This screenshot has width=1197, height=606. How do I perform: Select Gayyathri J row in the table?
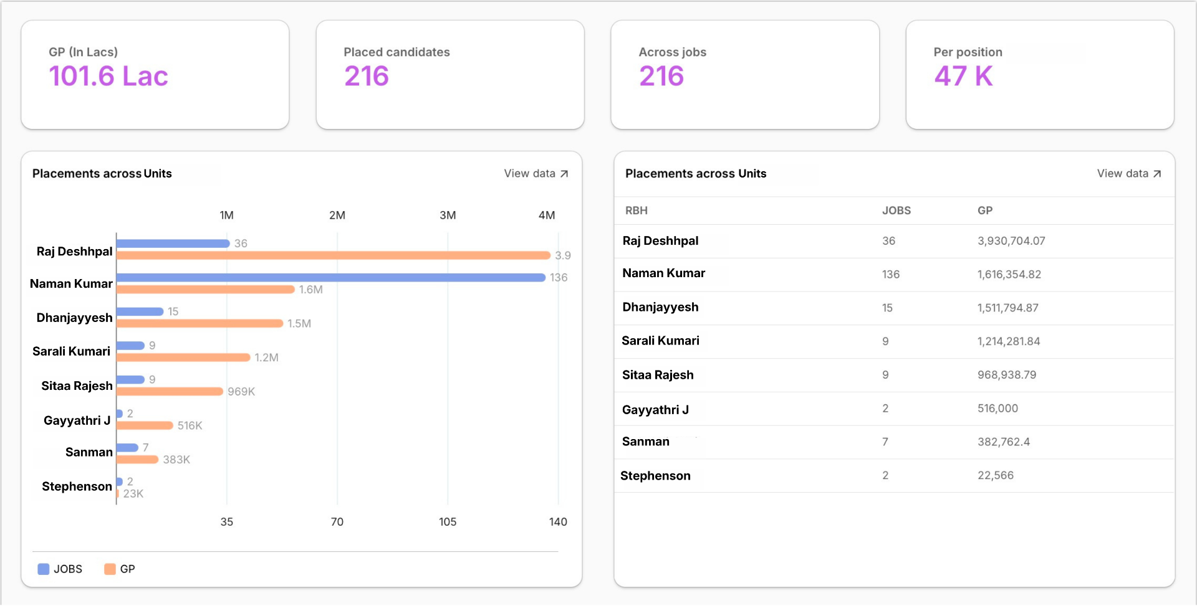895,409
